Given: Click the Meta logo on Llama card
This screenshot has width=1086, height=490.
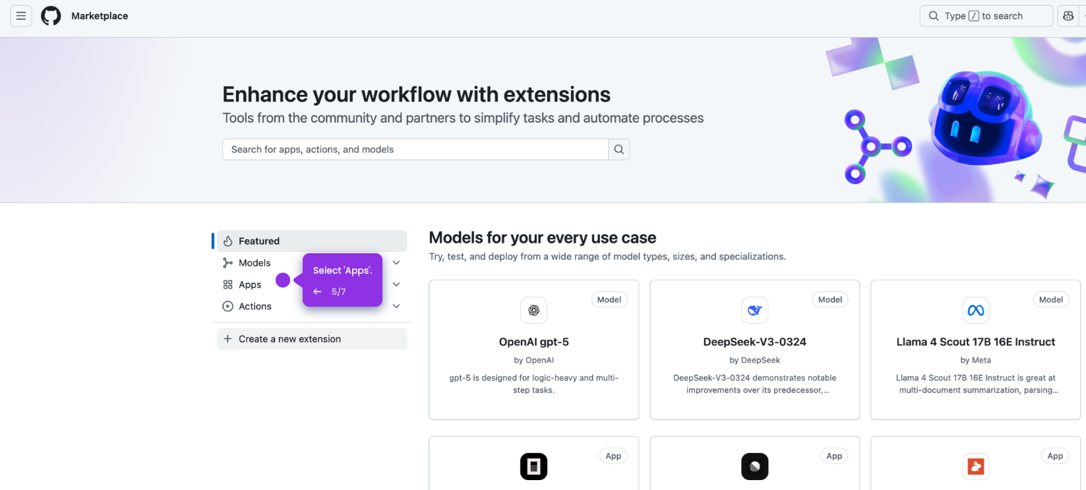Looking at the screenshot, I should [x=975, y=310].
